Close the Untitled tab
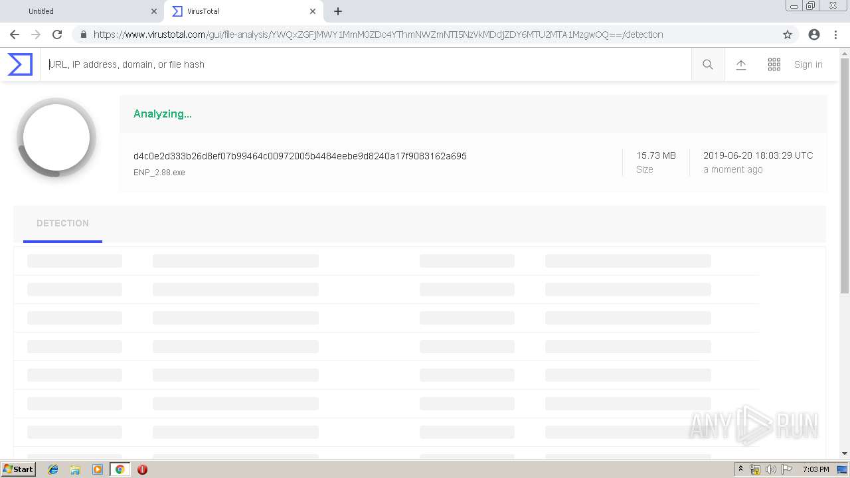 click(x=154, y=11)
